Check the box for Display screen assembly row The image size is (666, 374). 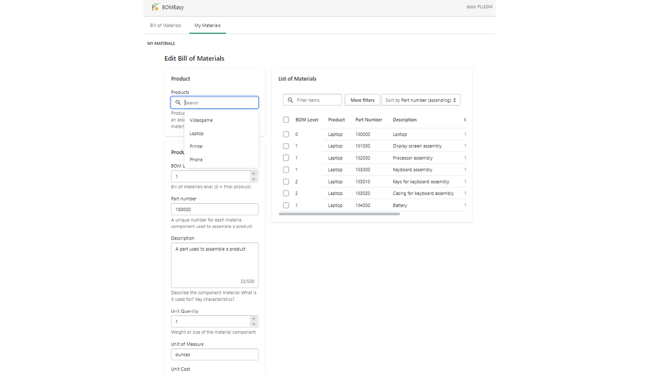click(286, 146)
